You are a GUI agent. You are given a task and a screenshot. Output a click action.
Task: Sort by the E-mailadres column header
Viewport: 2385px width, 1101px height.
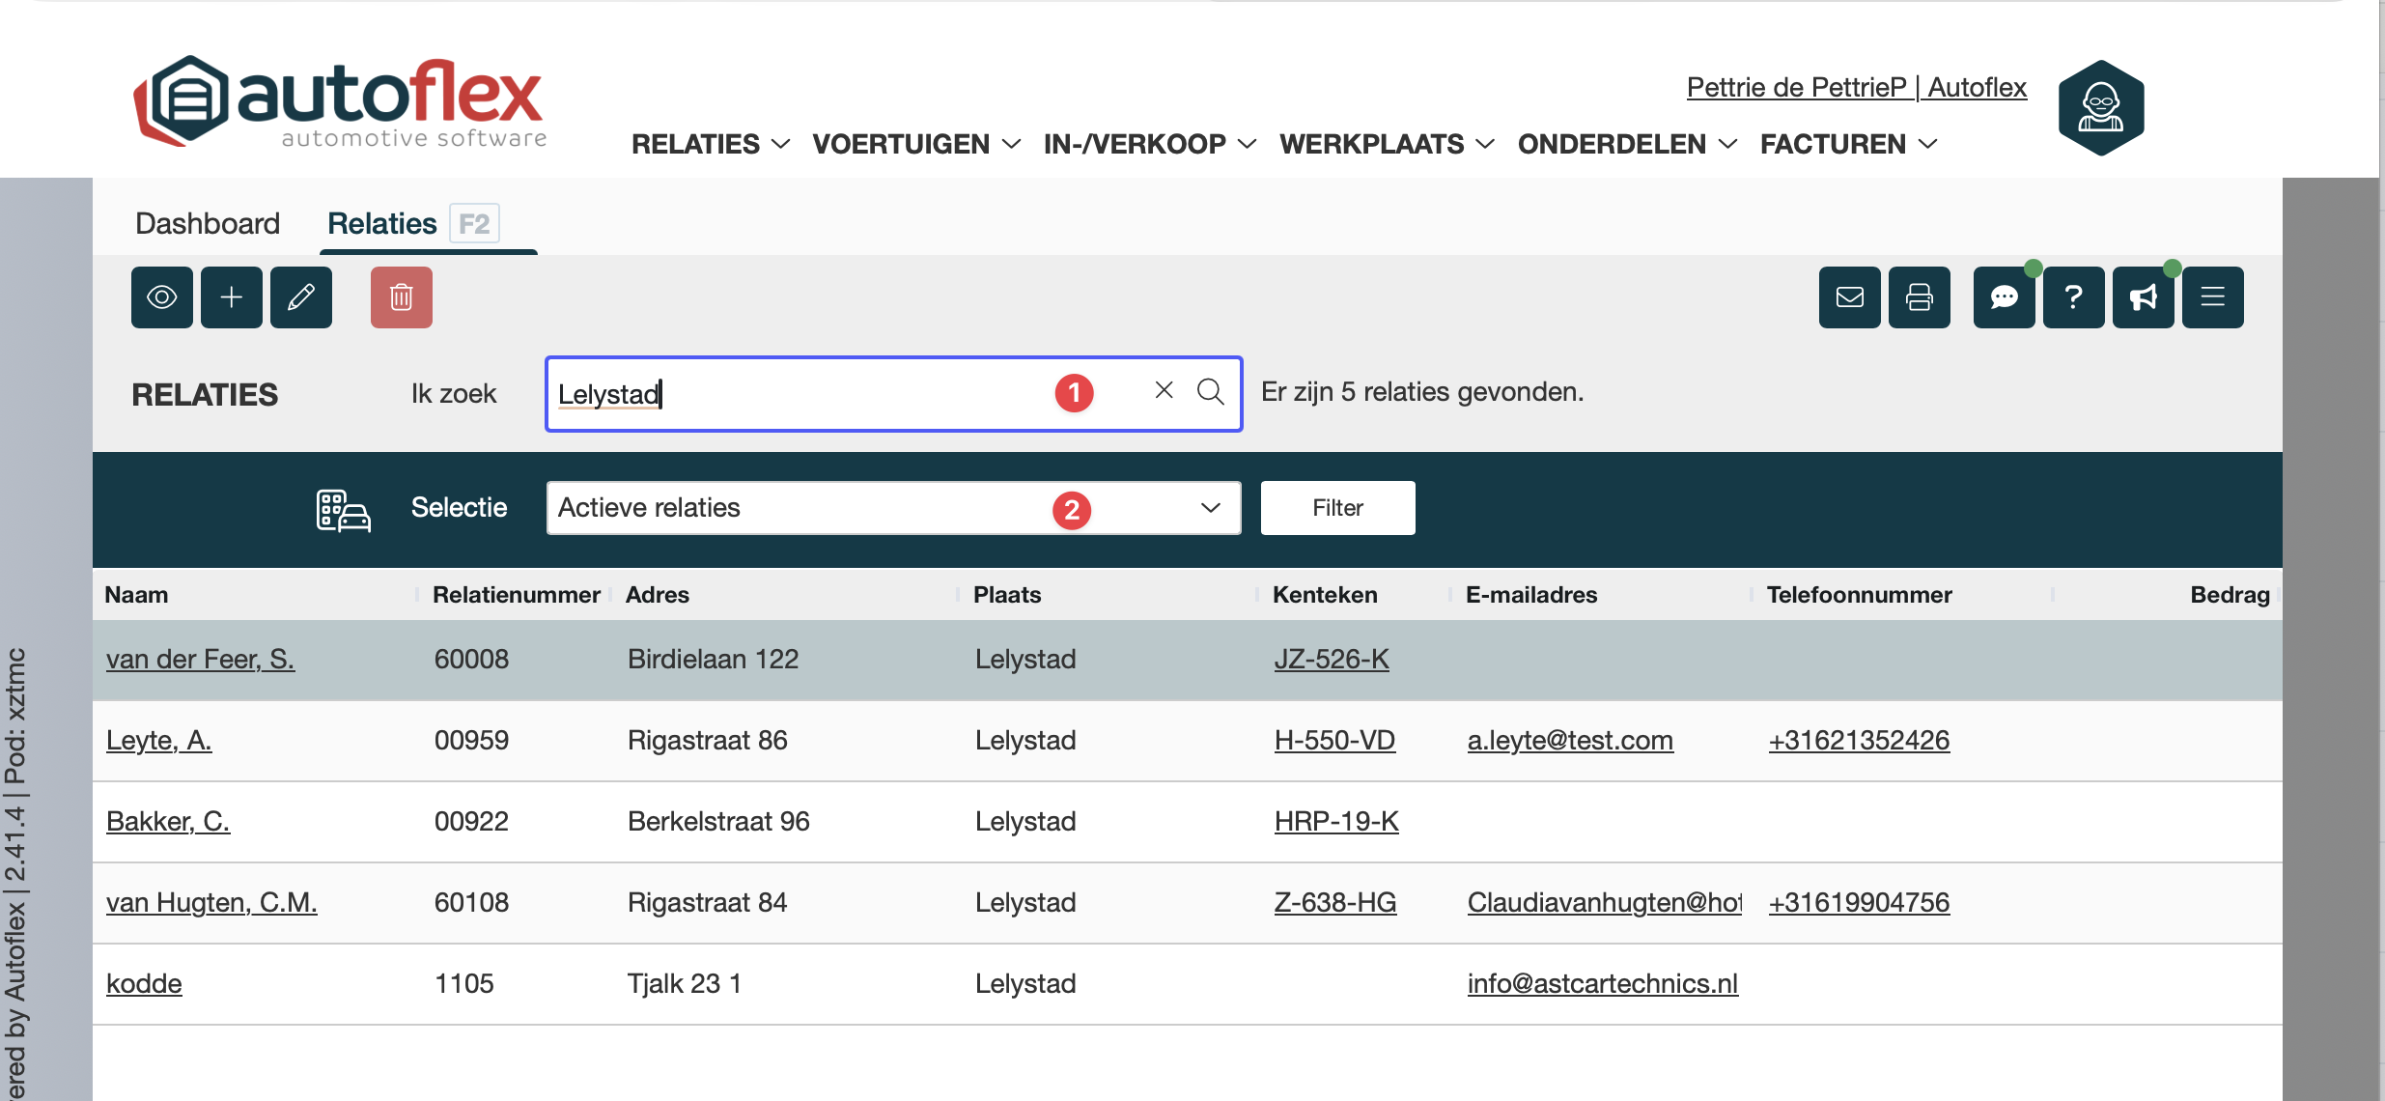pyautogui.click(x=1531, y=595)
